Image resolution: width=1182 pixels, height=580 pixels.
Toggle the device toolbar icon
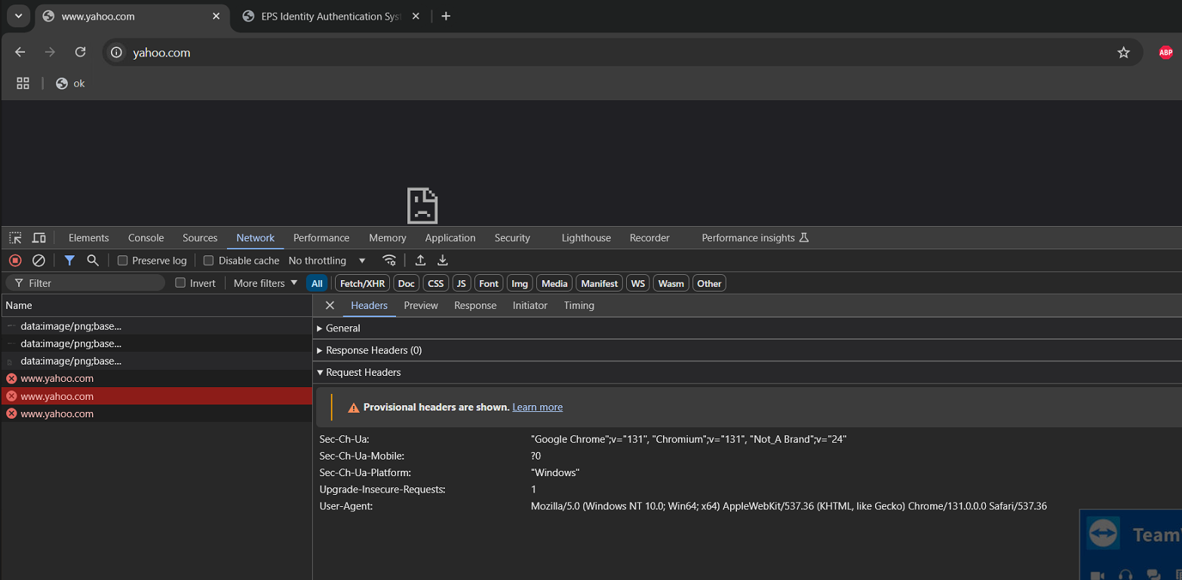click(39, 238)
